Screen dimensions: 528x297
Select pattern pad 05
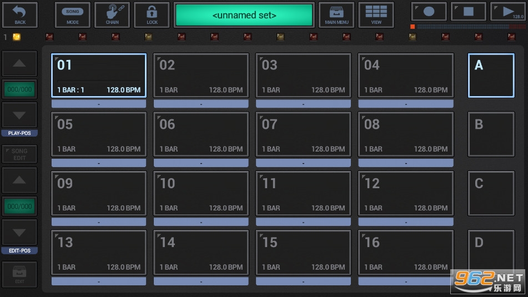[99, 134]
